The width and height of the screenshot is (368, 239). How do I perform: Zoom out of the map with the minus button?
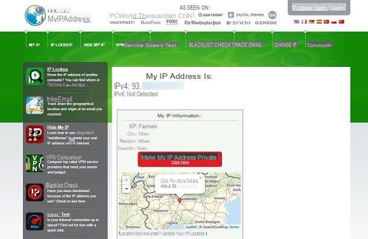(126, 188)
